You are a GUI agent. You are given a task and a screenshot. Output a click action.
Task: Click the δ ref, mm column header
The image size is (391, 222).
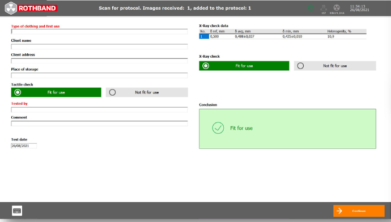pyautogui.click(x=217, y=31)
